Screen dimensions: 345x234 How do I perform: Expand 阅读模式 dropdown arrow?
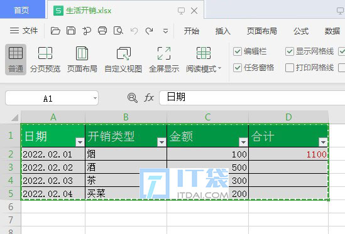[x=219, y=68]
